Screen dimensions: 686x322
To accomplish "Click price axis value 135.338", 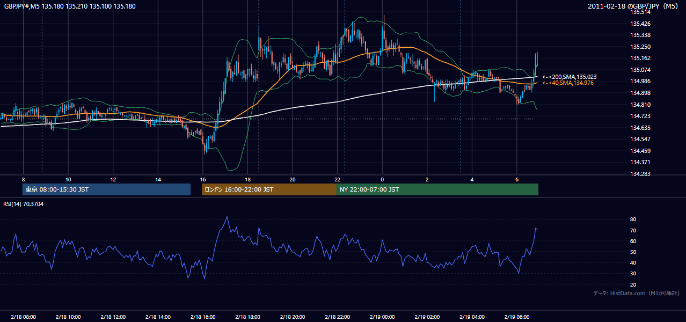I will coord(640,35).
